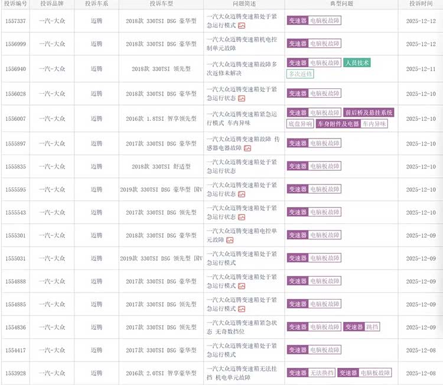
Task: Click image icon for complaint 1554885
Action: [x=242, y=309]
